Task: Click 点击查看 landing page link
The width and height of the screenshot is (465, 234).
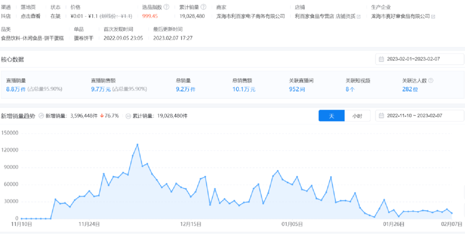Action: pyautogui.click(x=30, y=16)
